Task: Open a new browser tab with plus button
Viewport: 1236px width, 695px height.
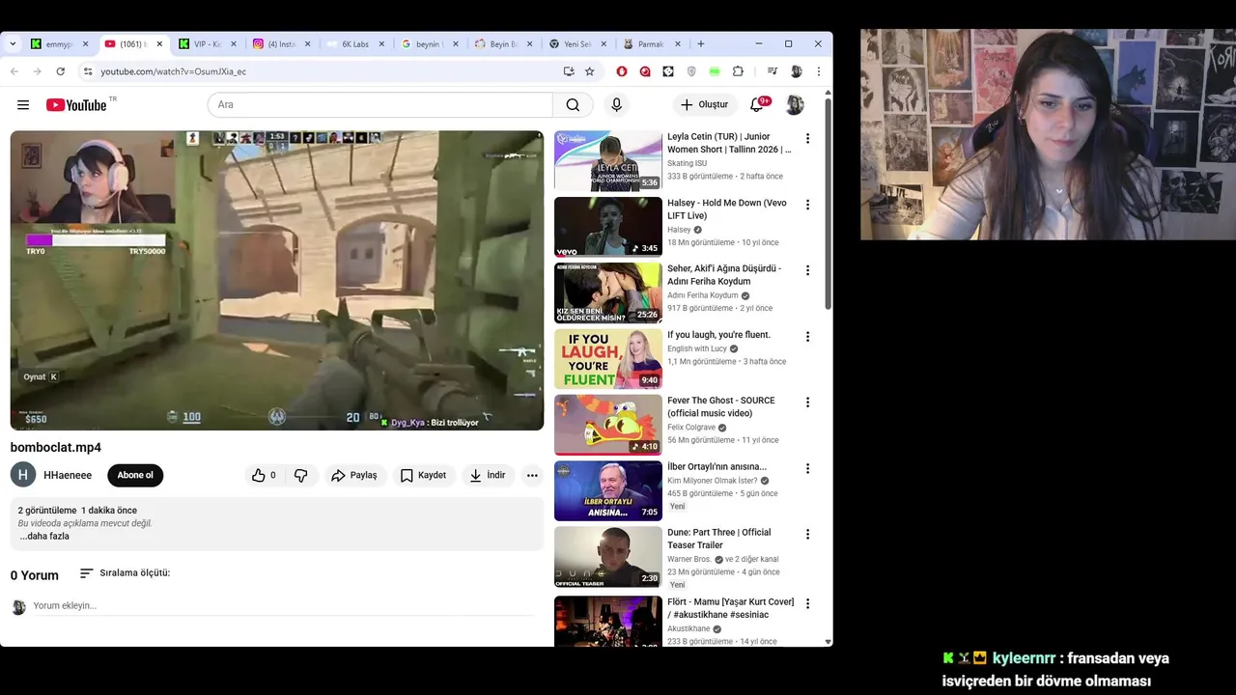Action: [701, 43]
